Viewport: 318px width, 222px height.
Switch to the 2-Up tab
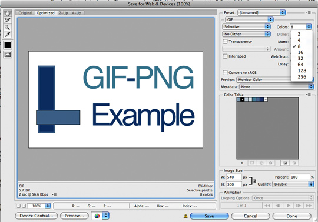click(64, 13)
